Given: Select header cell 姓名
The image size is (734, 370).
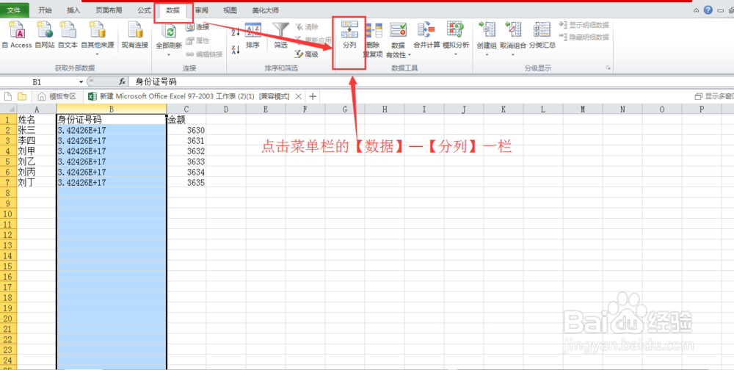Looking at the screenshot, I should (37, 120).
